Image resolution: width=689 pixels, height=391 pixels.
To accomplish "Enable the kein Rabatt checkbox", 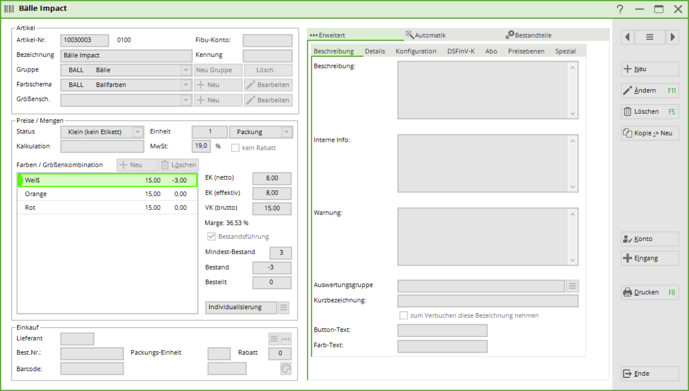I will click(235, 148).
